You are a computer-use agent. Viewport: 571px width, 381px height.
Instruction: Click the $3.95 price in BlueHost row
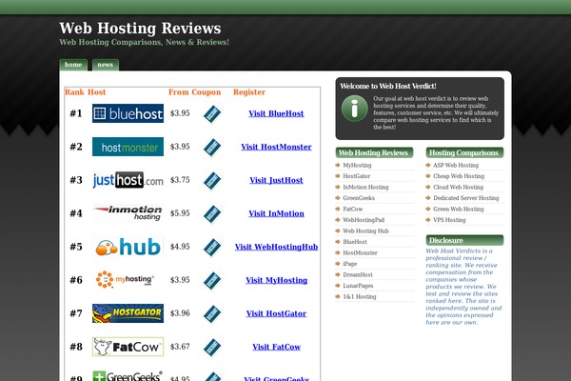click(x=180, y=113)
